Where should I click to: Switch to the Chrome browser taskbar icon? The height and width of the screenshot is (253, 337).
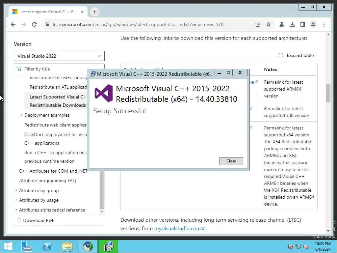tap(88, 246)
